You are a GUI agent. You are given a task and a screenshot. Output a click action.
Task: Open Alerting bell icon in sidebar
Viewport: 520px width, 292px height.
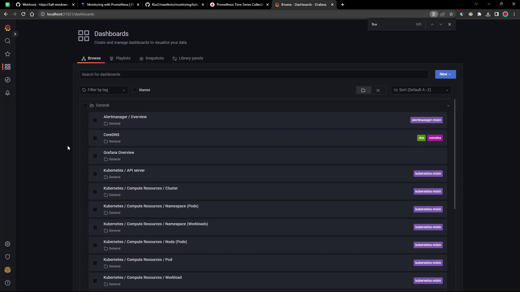click(x=8, y=93)
